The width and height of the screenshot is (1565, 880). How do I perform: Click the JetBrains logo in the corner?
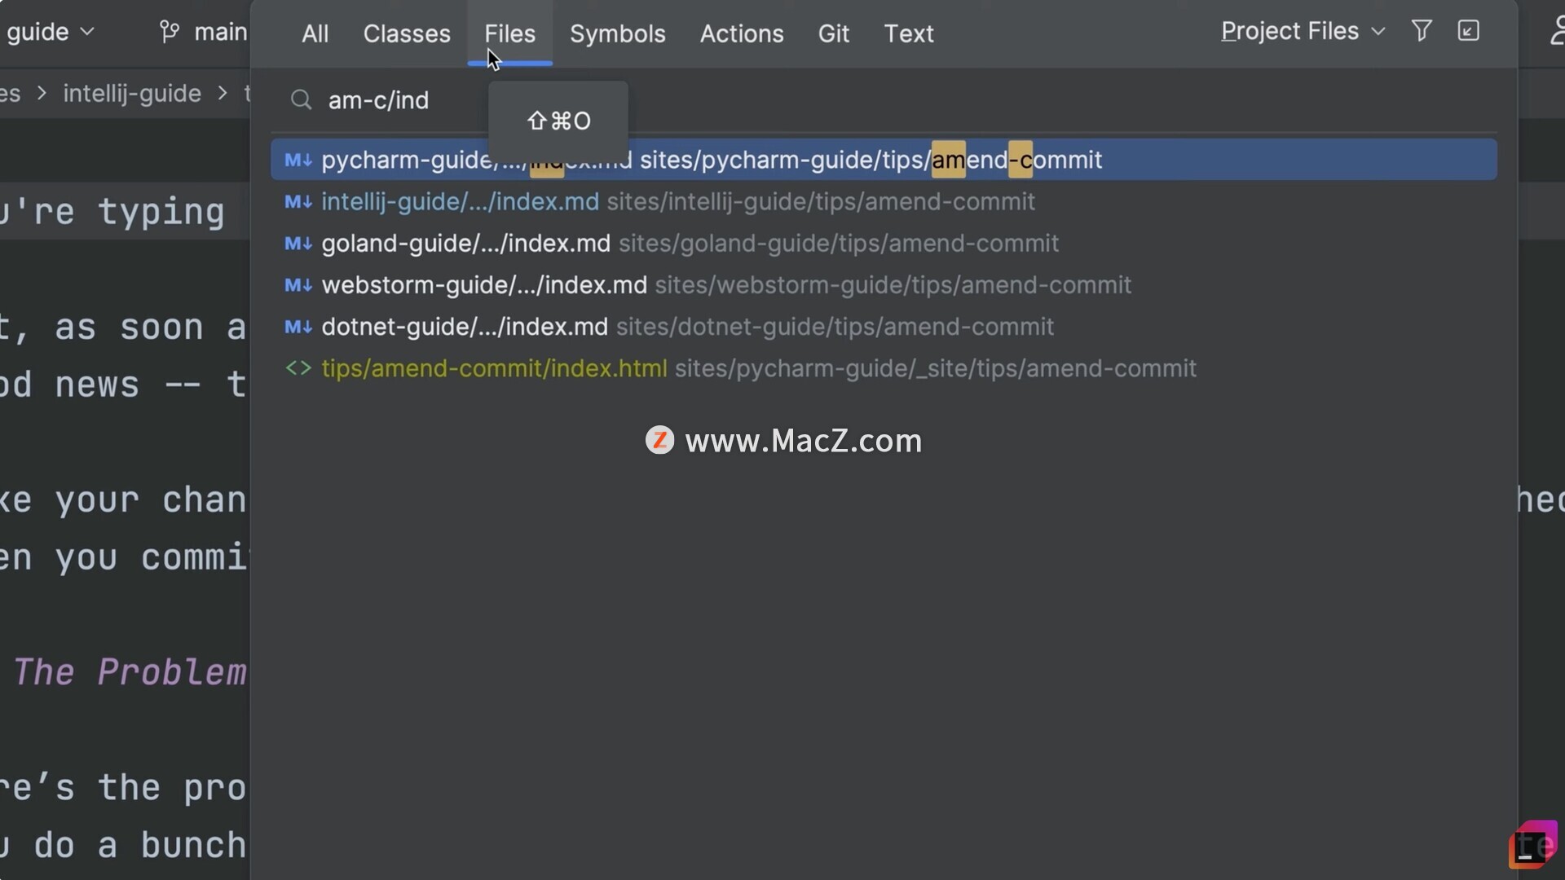click(x=1532, y=846)
